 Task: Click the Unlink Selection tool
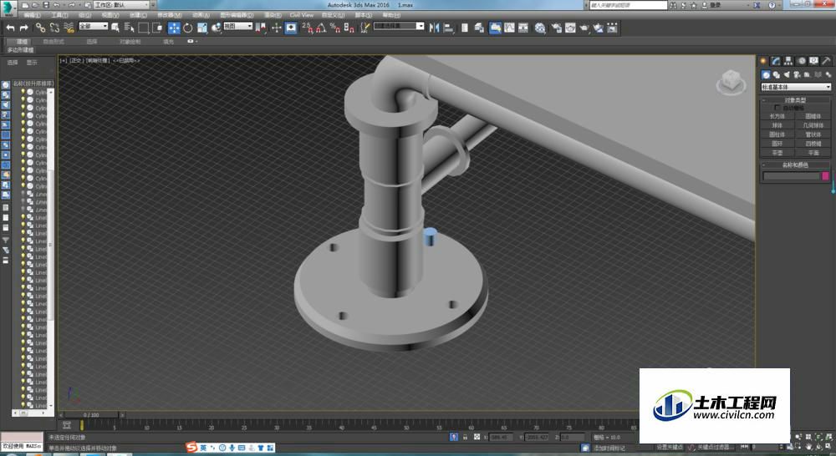click(54, 28)
